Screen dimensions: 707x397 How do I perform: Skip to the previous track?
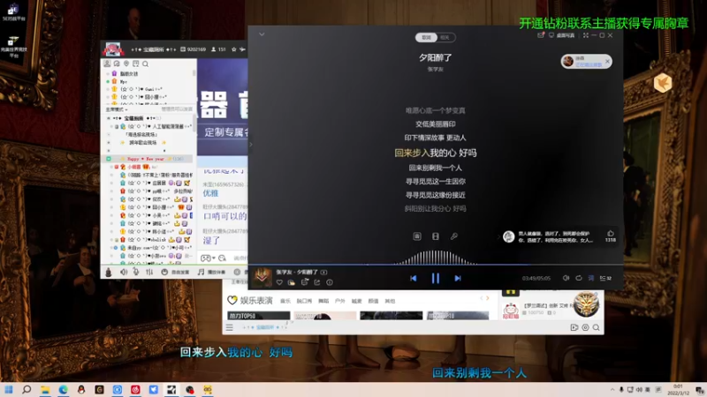(x=413, y=278)
